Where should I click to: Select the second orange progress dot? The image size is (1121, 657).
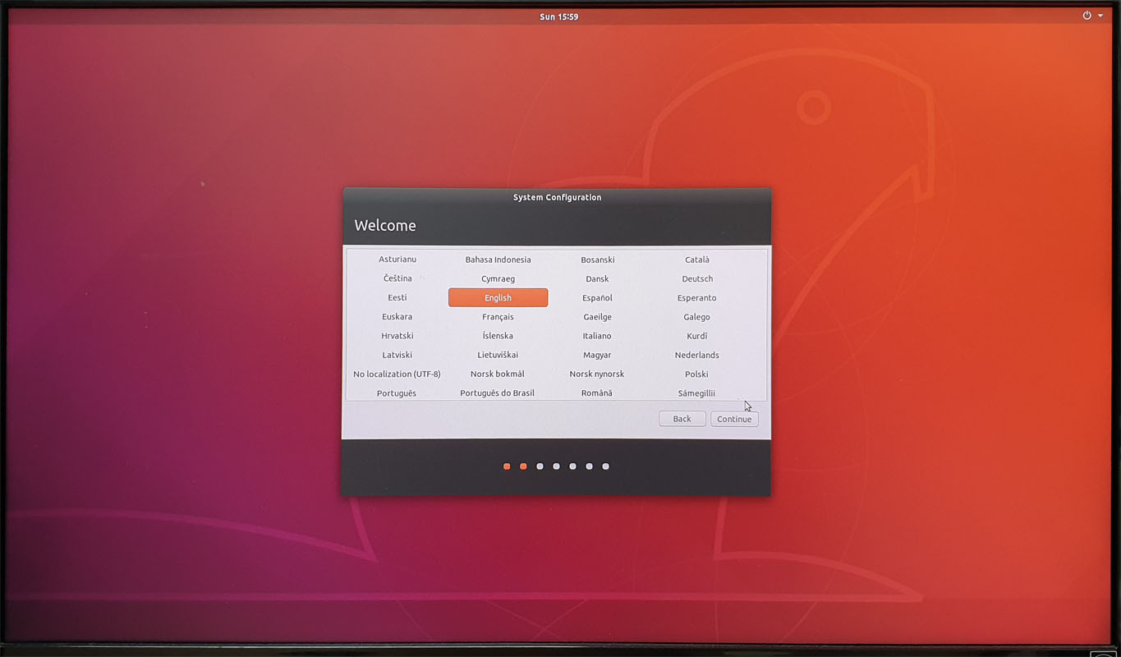click(x=523, y=466)
